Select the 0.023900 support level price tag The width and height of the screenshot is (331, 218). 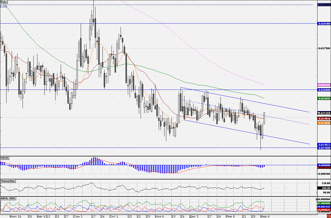tap(324, 148)
